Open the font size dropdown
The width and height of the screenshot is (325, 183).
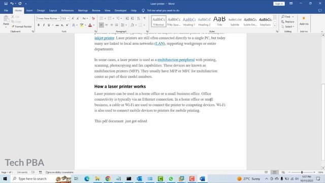point(69,18)
